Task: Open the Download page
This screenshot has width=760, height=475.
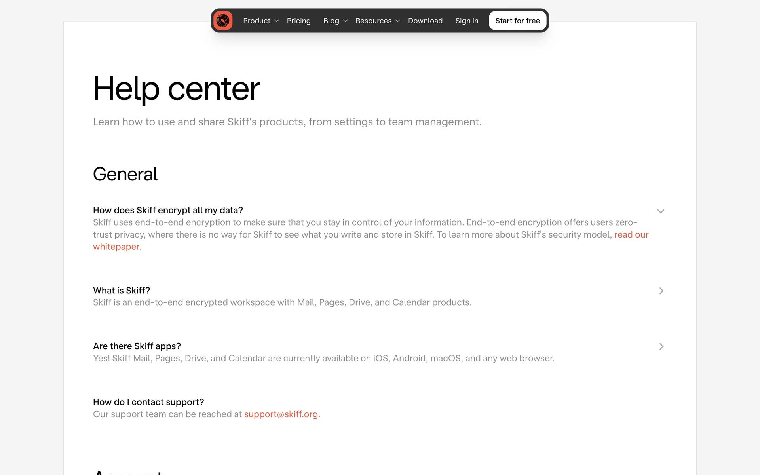Action: tap(425, 21)
